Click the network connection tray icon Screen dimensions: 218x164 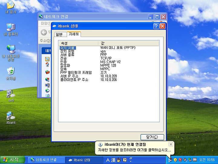170,160
